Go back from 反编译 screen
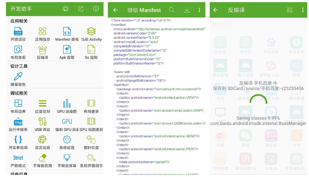Image resolution: width=309 pixels, height=177 pixels. (x=216, y=10)
